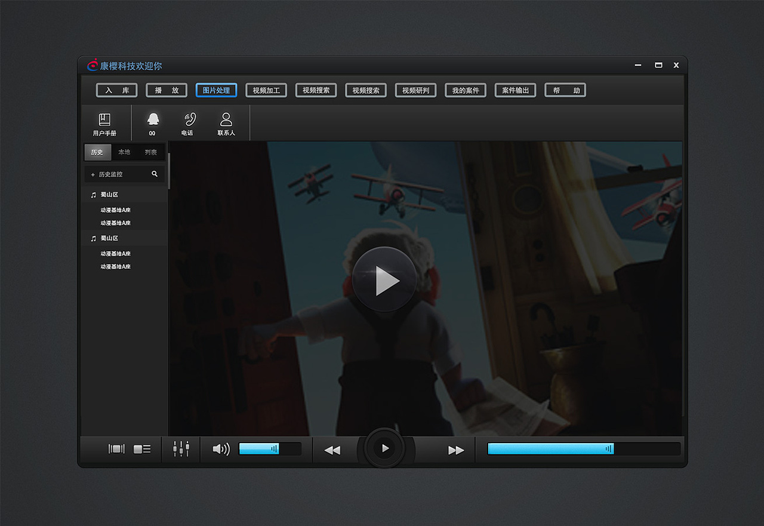Open the 视频研判 menu button
This screenshot has height=526, width=764.
(416, 90)
